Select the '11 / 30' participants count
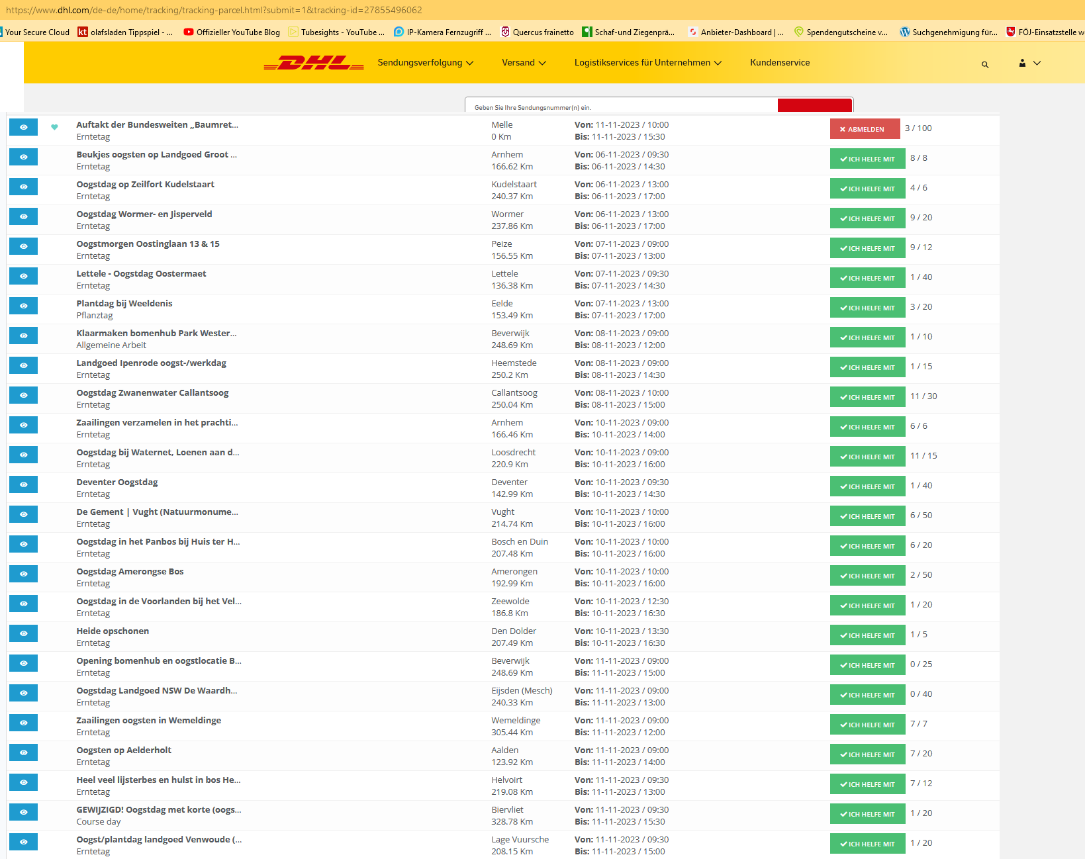1085x859 pixels. pyautogui.click(x=923, y=396)
